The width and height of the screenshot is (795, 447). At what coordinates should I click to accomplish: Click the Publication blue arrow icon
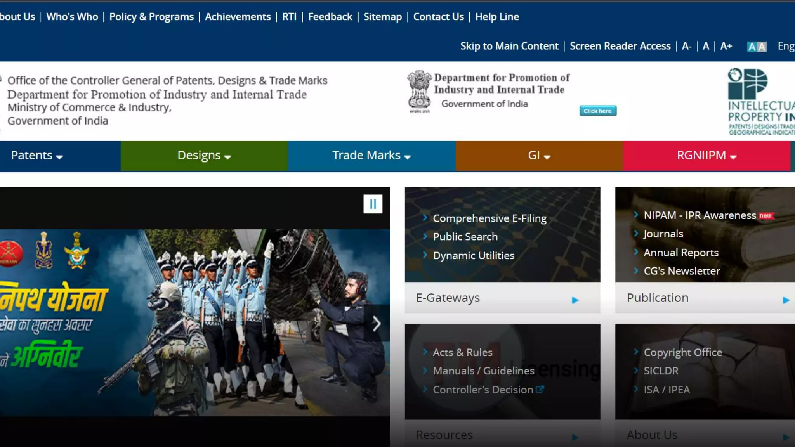[786, 300]
